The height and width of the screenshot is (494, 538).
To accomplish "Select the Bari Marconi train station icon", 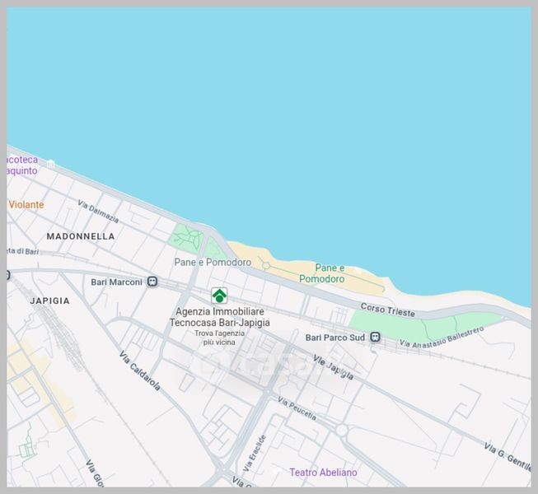I will (152, 282).
